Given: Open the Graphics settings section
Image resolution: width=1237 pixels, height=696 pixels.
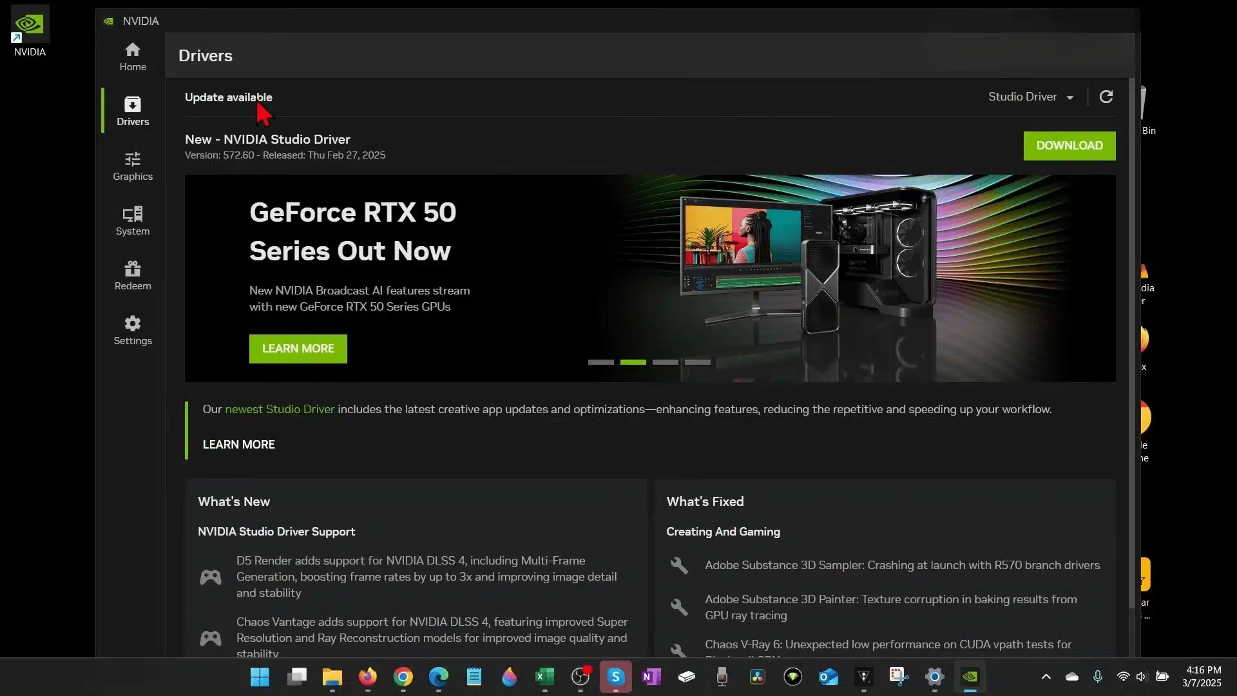Looking at the screenshot, I should tap(133, 166).
